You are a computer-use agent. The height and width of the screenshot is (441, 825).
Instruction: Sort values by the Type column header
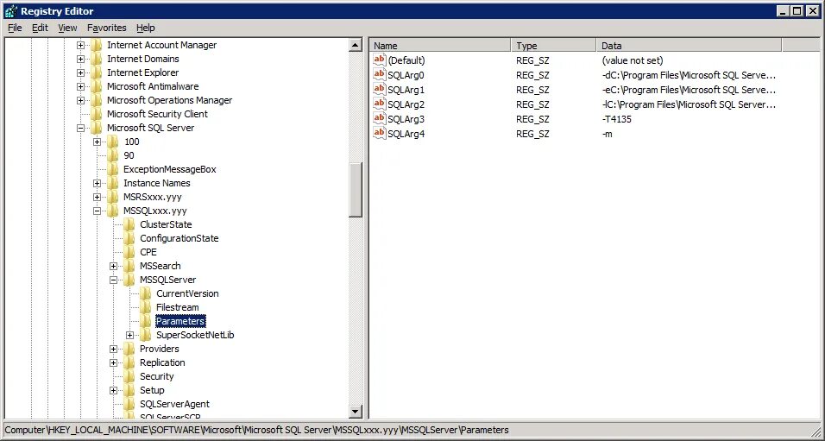tap(553, 45)
